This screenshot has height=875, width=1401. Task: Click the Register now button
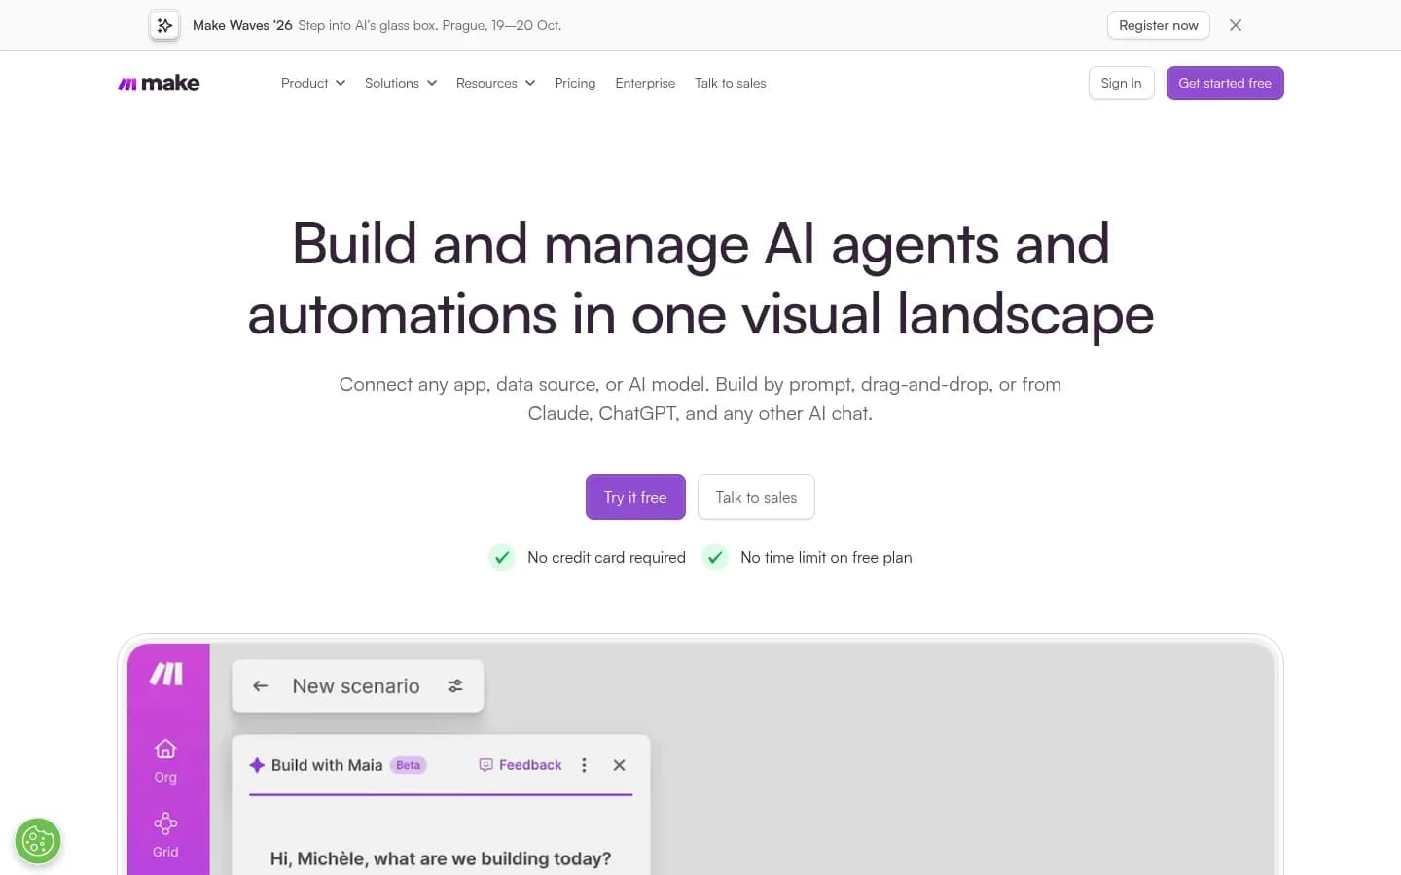click(x=1158, y=25)
